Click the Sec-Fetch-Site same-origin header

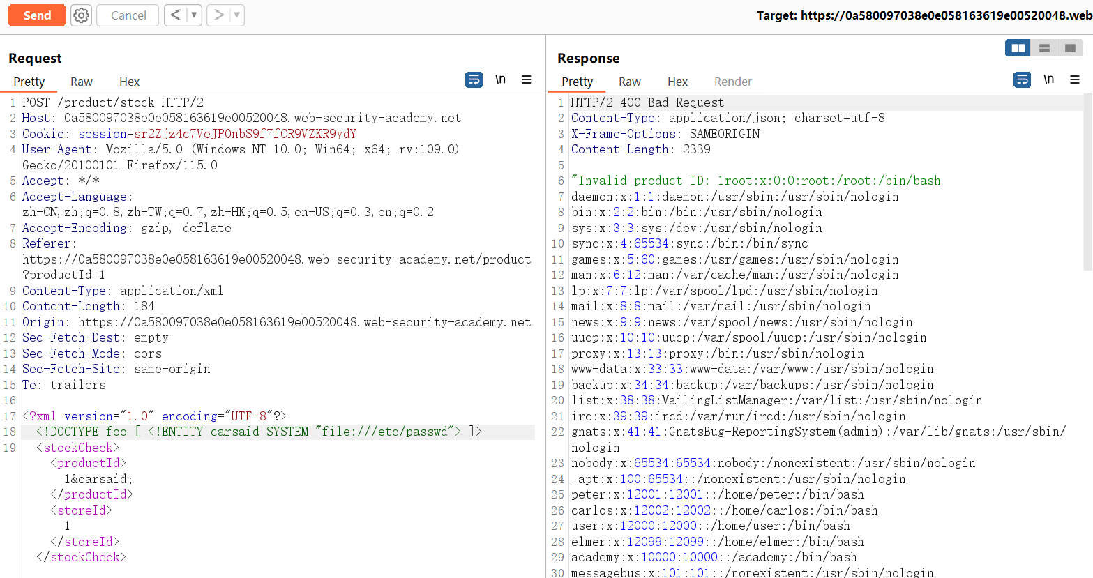tap(116, 369)
